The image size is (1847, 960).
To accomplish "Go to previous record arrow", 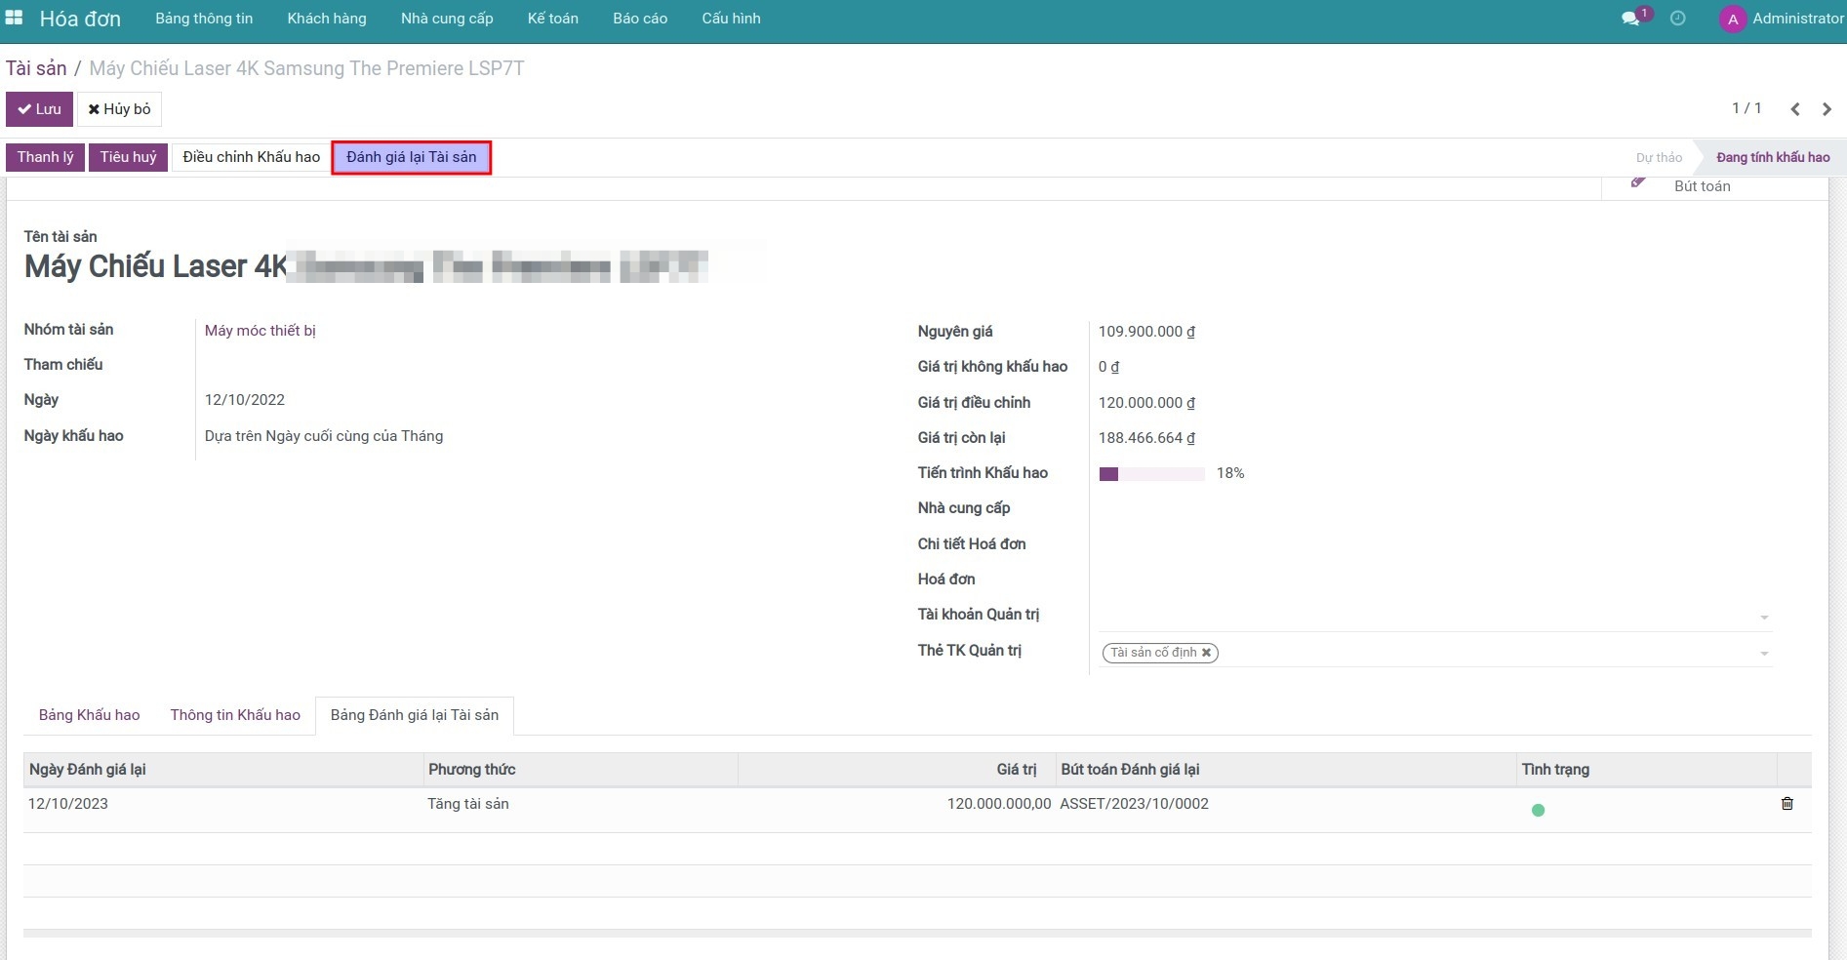I will (x=1794, y=109).
